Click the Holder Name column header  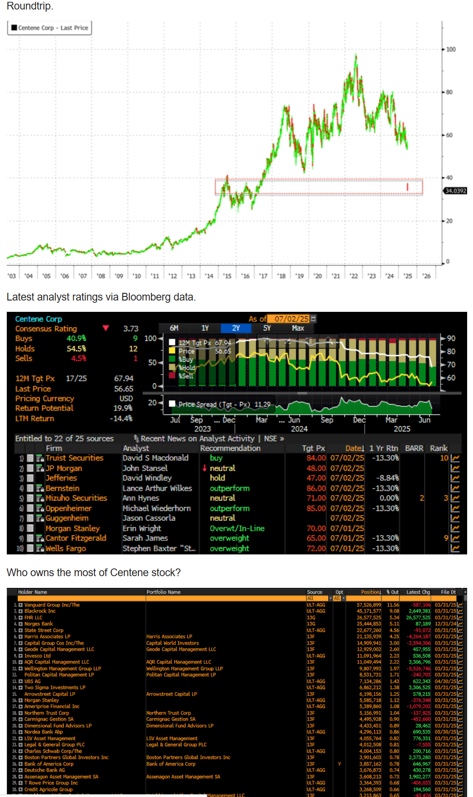click(33, 592)
